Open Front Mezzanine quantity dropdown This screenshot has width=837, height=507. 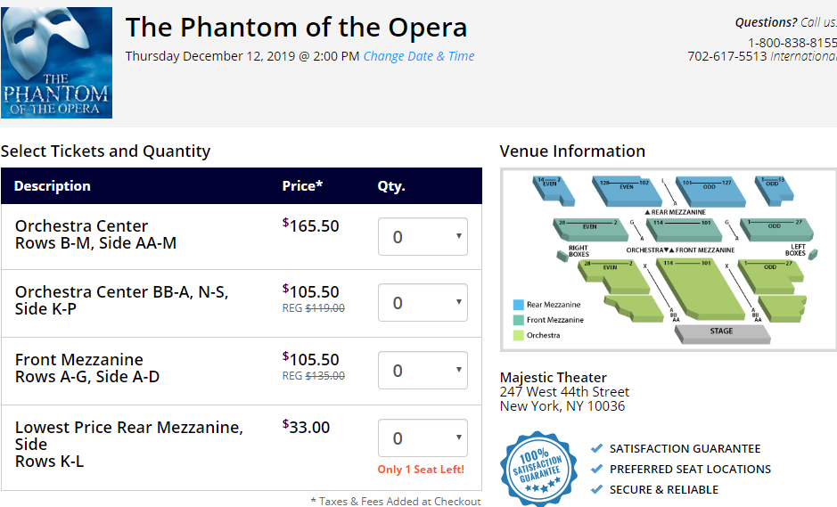423,371
